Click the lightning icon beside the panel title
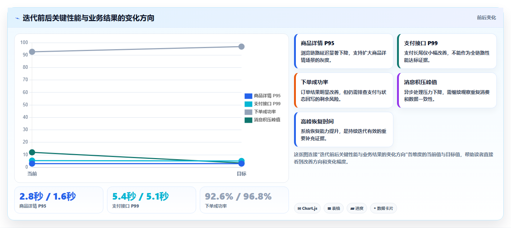The height and width of the screenshot is (228, 511). pos(17,18)
